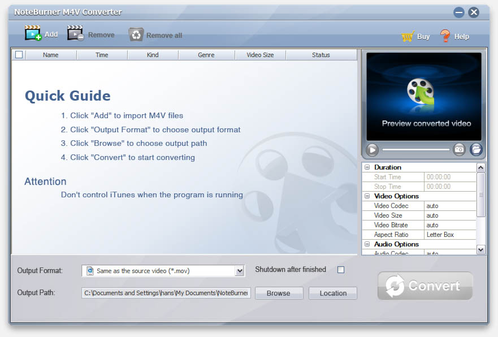Click the options panel scrollbar thumb
This screenshot has height=337, width=498.
tap(481, 195)
